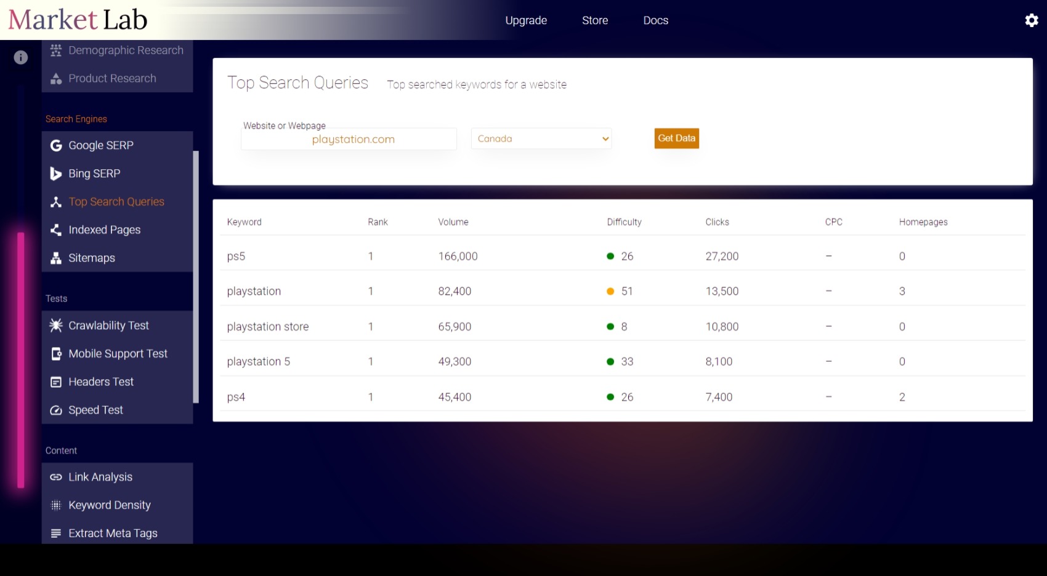
Task: Select Bing SERP in sidebar
Action: tap(117, 174)
